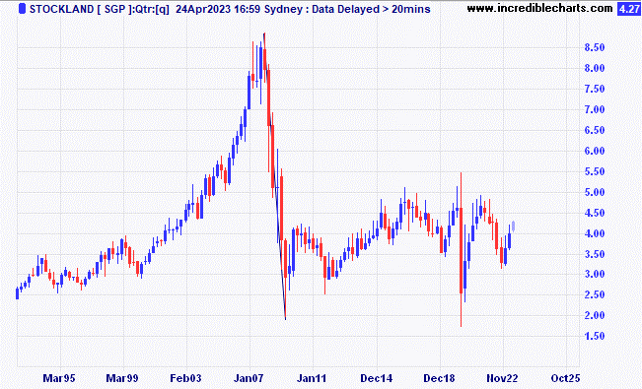
Task: Click the Mar99 date axis label
Action: [122, 378]
